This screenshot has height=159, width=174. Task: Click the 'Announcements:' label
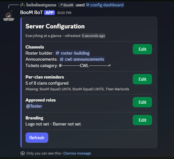42,59
